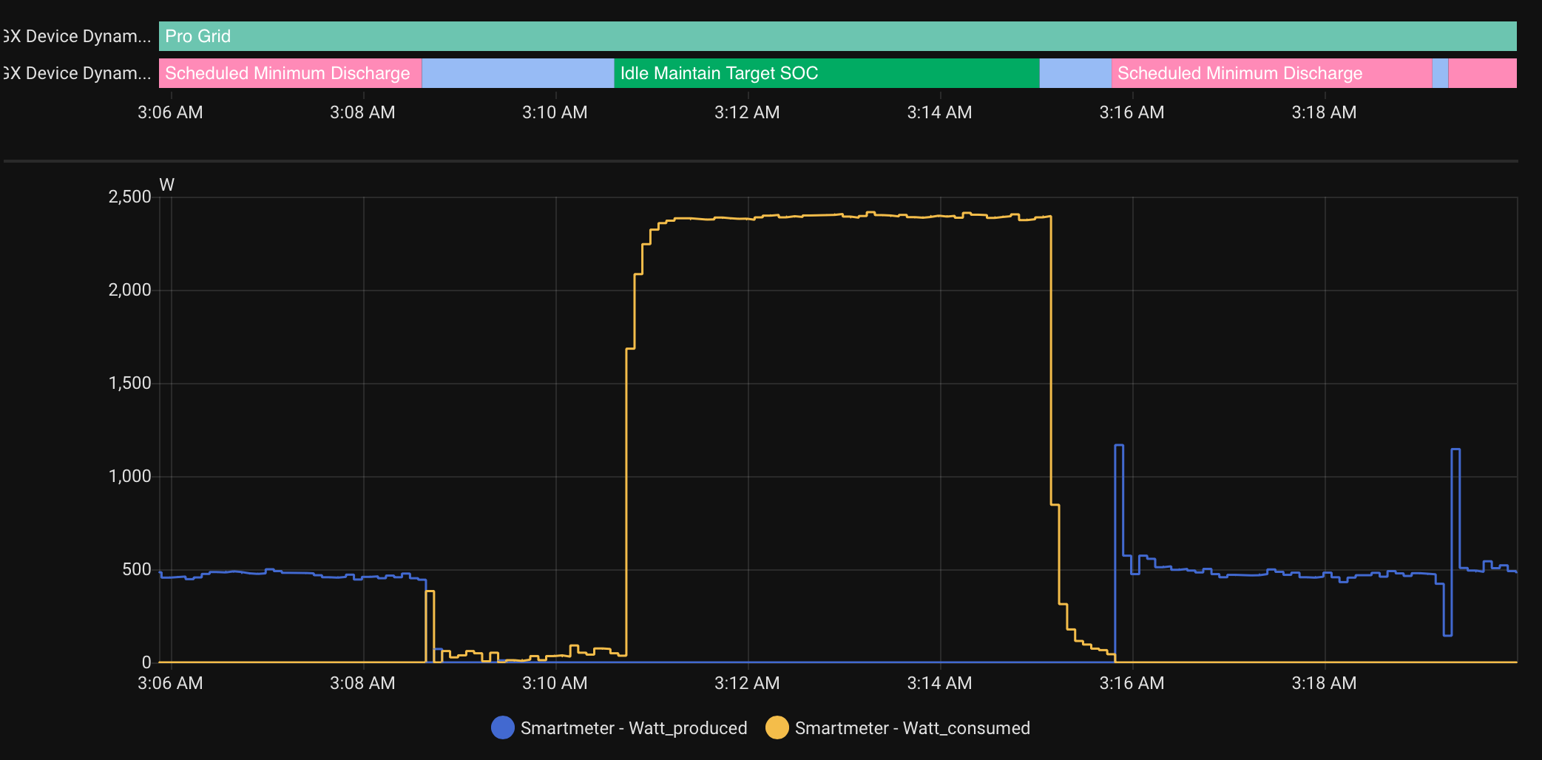This screenshot has height=760, width=1542.
Task: Click the 500 y-axis label
Action: (137, 569)
